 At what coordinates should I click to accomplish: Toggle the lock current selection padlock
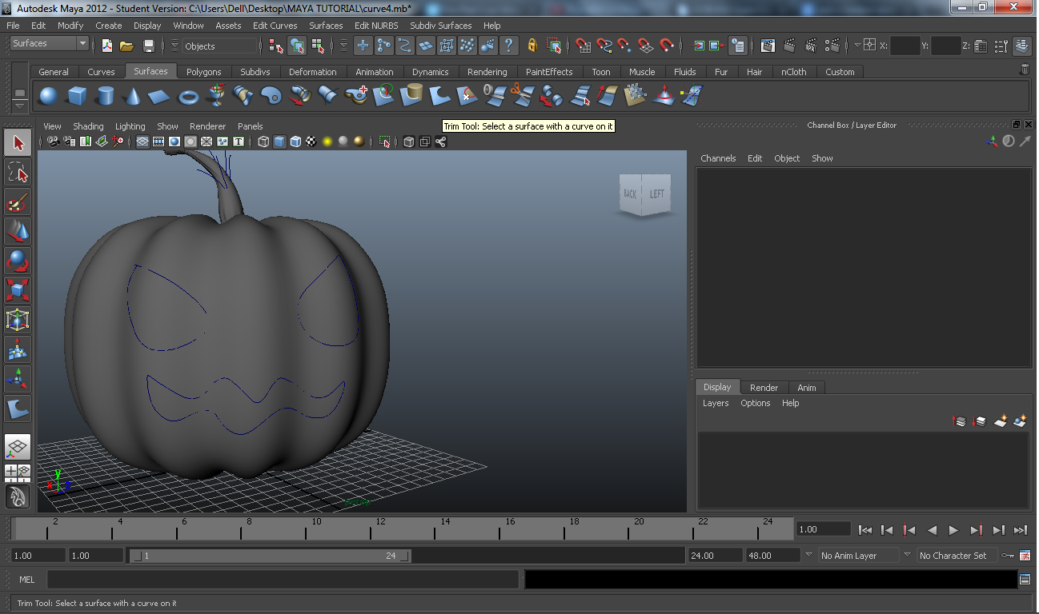(532, 46)
